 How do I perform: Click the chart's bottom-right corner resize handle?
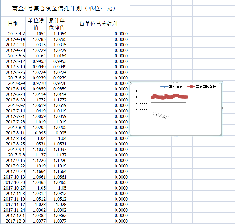click(x=221, y=135)
